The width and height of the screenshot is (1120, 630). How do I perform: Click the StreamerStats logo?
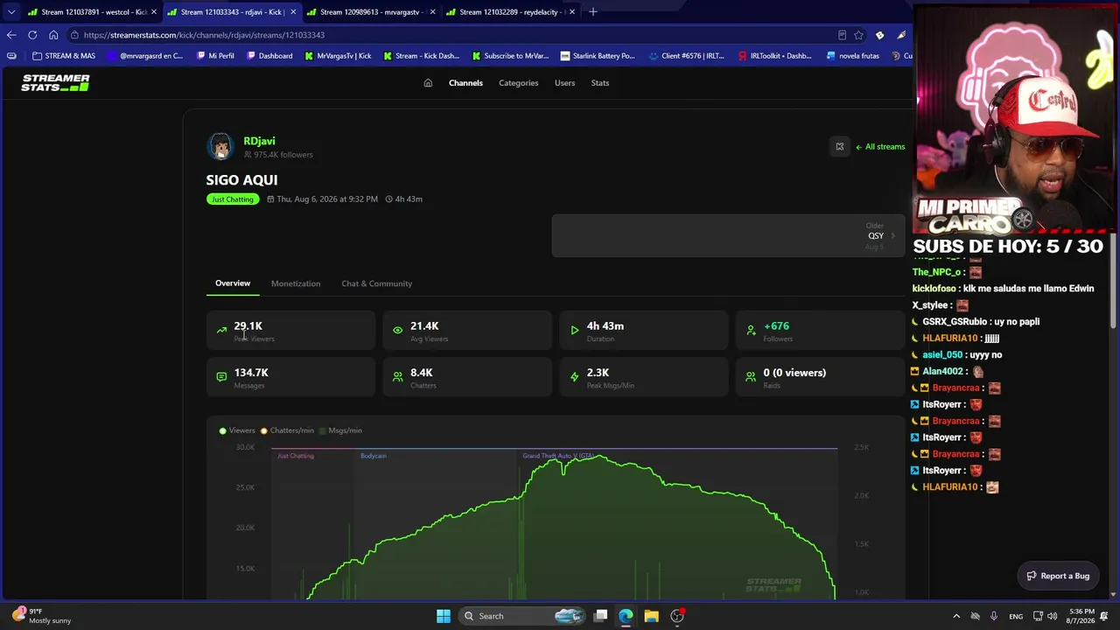[x=55, y=83]
